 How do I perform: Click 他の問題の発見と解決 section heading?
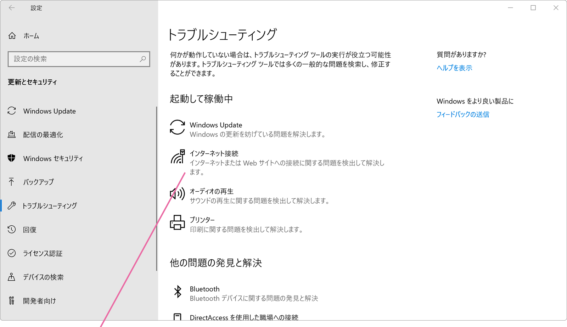pyautogui.click(x=216, y=263)
